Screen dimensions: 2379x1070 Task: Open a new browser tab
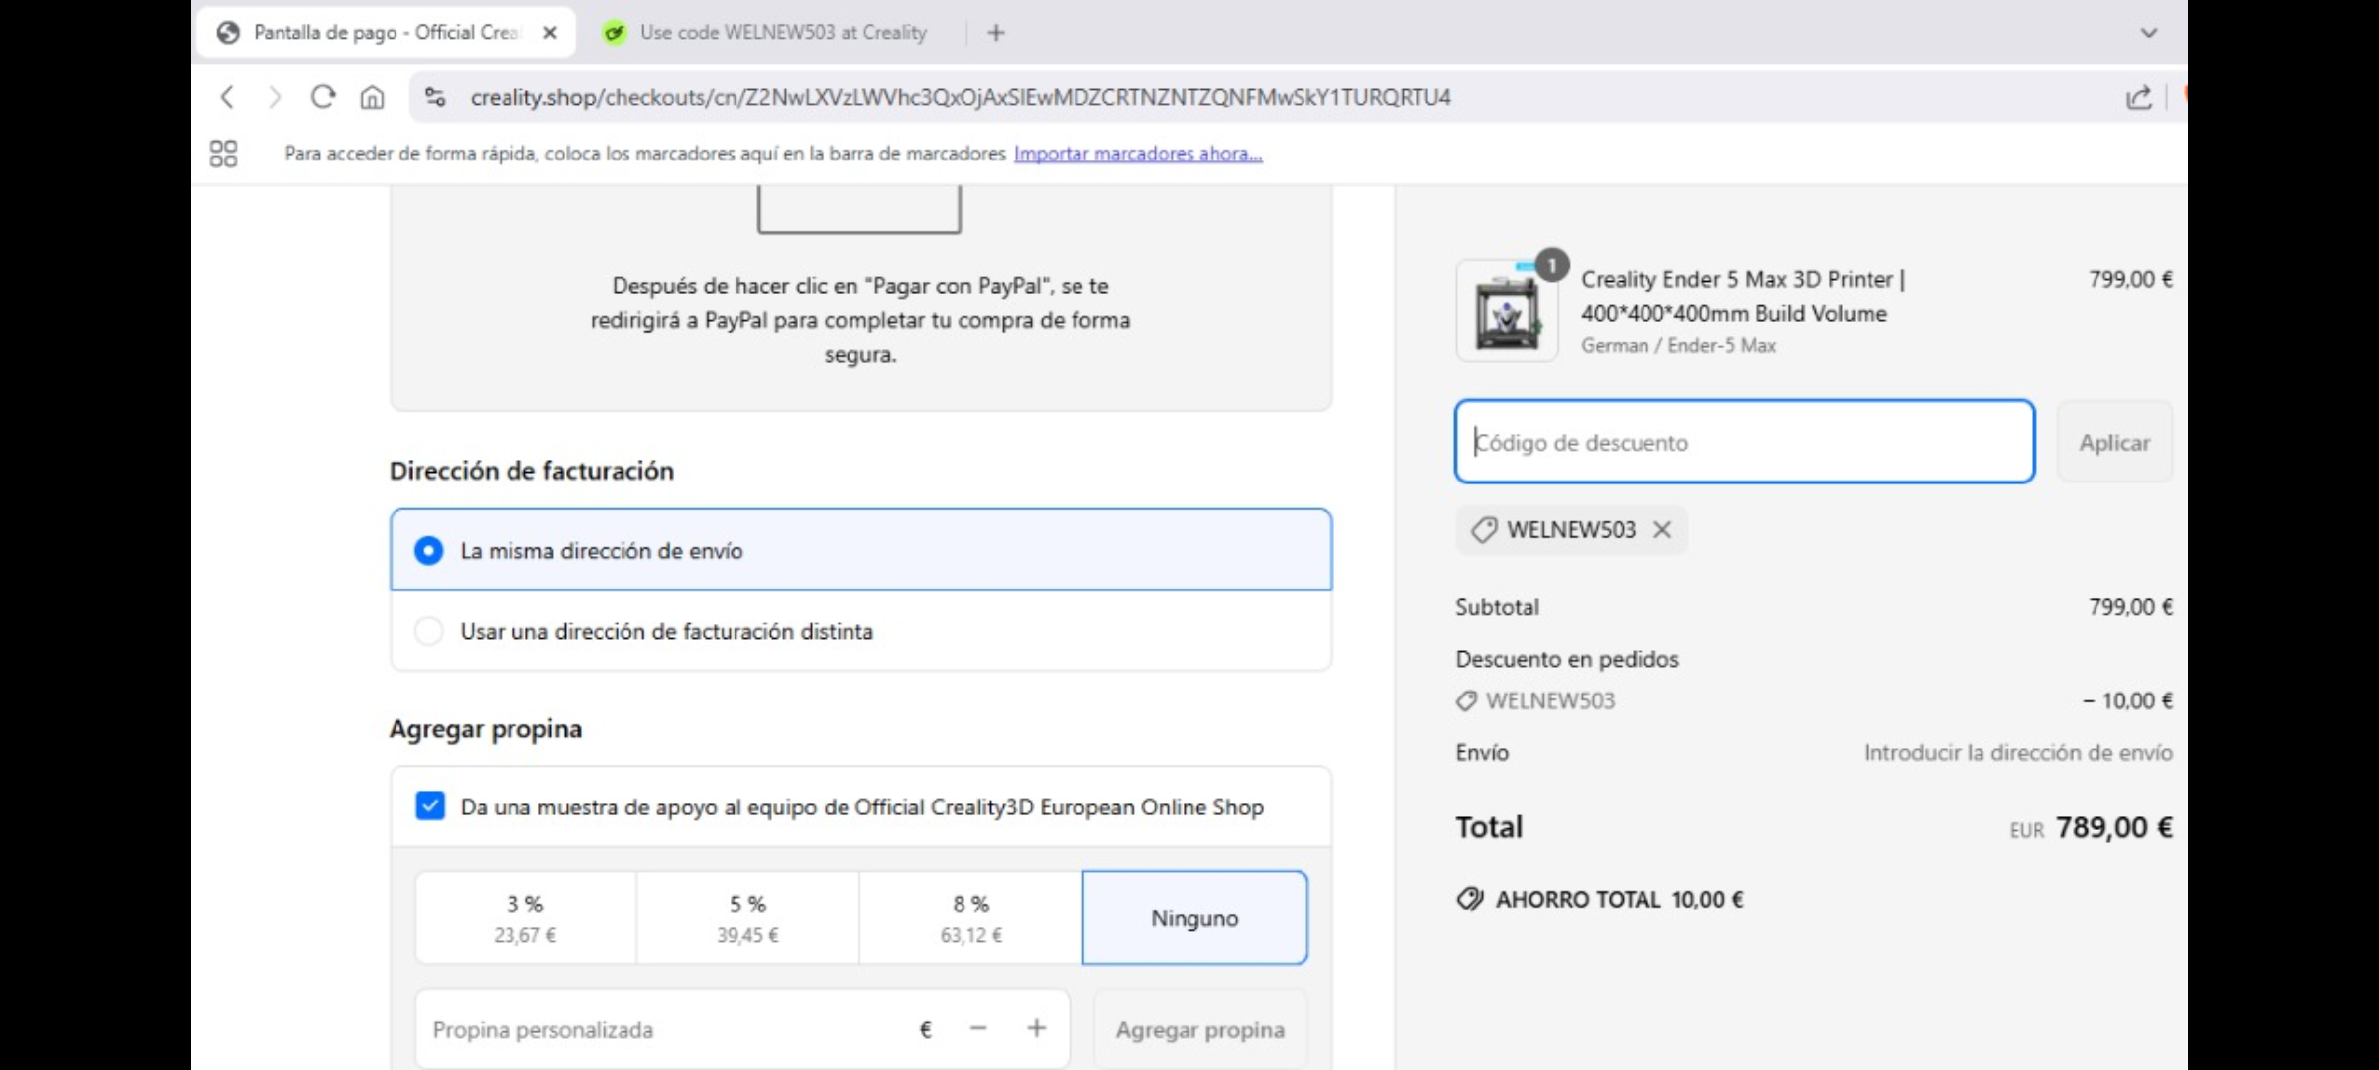996,33
